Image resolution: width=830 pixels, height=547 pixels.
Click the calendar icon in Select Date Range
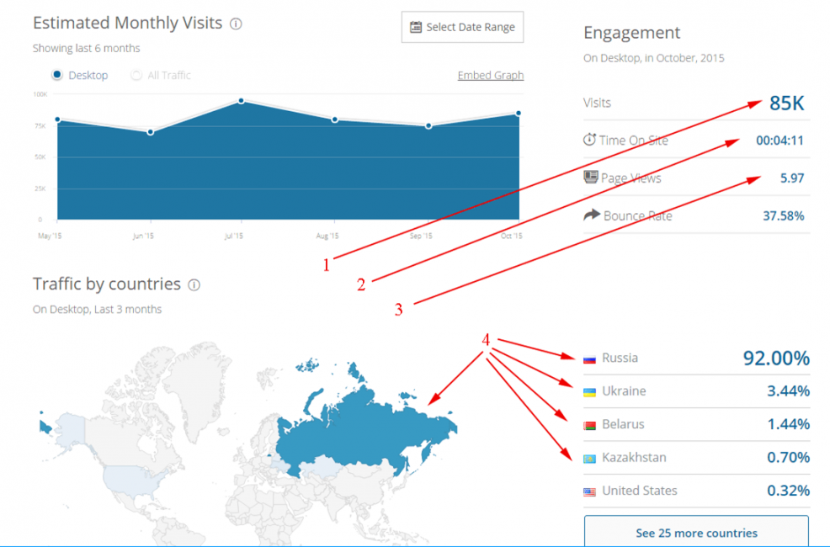(416, 27)
